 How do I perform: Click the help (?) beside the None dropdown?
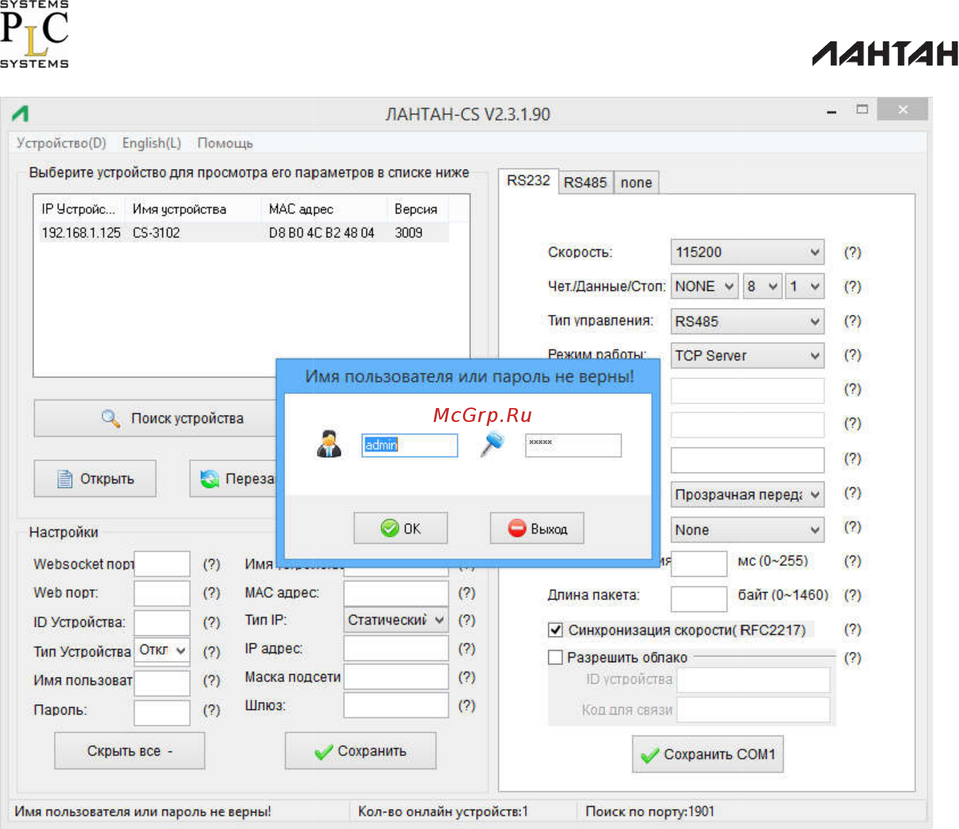(852, 527)
